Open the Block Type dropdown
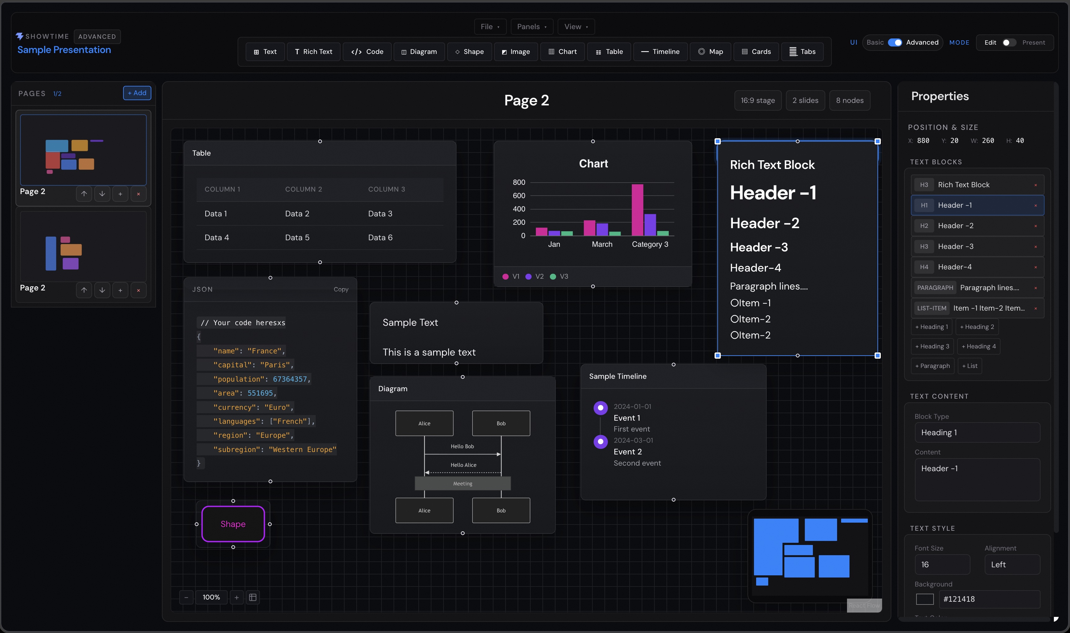 [x=977, y=432]
